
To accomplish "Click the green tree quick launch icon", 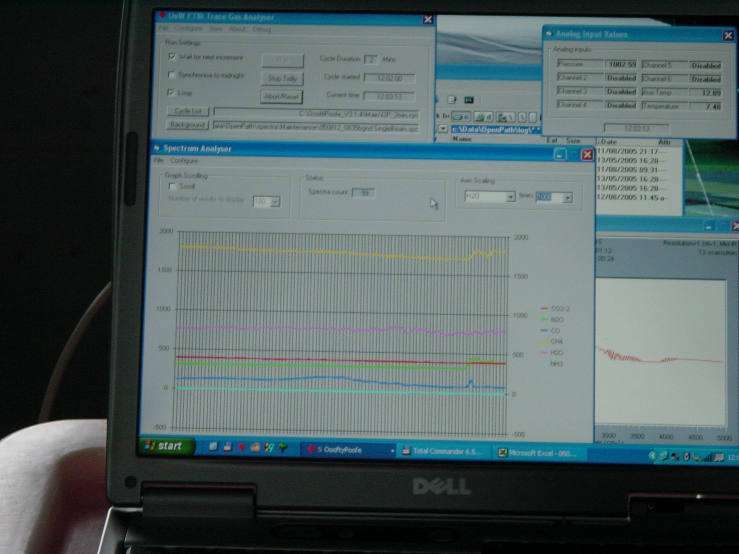I will (283, 447).
